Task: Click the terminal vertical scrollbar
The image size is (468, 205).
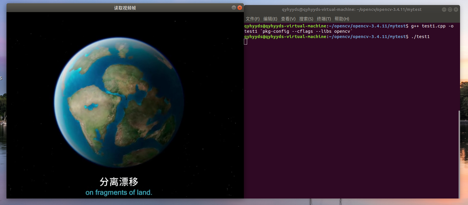Action: [x=459, y=154]
